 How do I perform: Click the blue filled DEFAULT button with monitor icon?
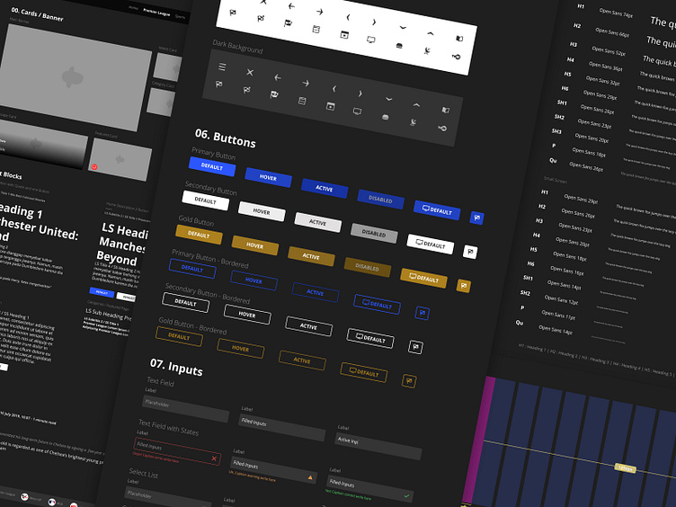(x=437, y=210)
